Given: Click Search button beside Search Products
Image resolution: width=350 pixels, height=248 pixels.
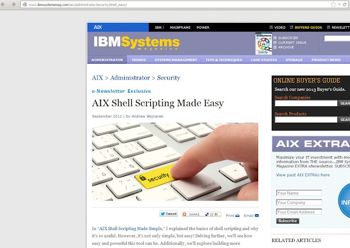Looking at the screenshot, I should (x=344, y=119).
